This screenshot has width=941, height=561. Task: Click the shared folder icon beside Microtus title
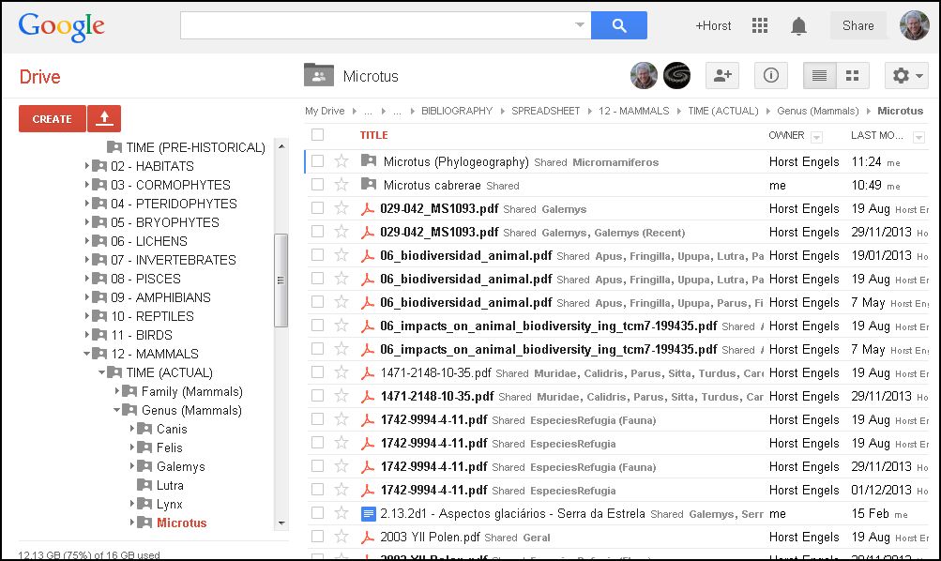[319, 75]
